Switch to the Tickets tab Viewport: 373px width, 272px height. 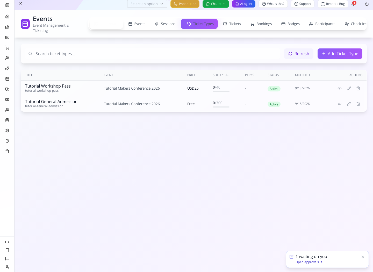[x=232, y=24]
